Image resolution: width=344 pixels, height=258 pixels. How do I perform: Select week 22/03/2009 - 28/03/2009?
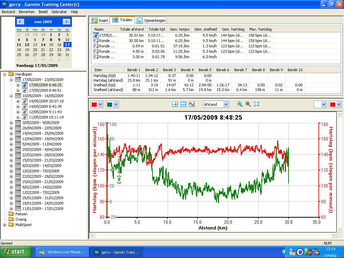tap(43, 155)
